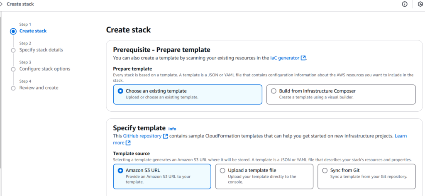Click the info circle icon at top right
Image resolution: width=425 pixels, height=196 pixels.
click(x=405, y=4)
